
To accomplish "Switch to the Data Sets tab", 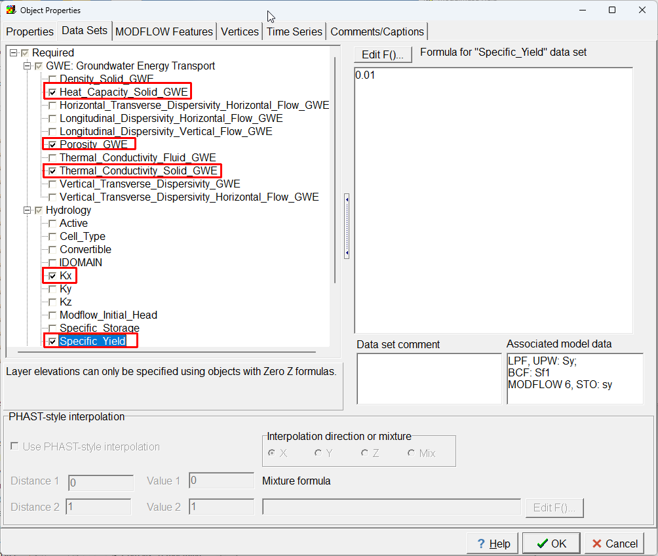I will 85,31.
